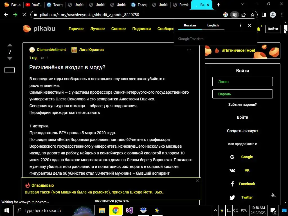Click Забыли пароль? link
The image size is (288, 216).
(x=242, y=105)
